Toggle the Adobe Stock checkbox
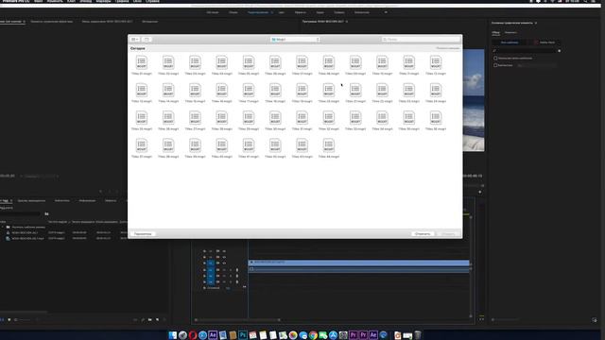 point(536,42)
